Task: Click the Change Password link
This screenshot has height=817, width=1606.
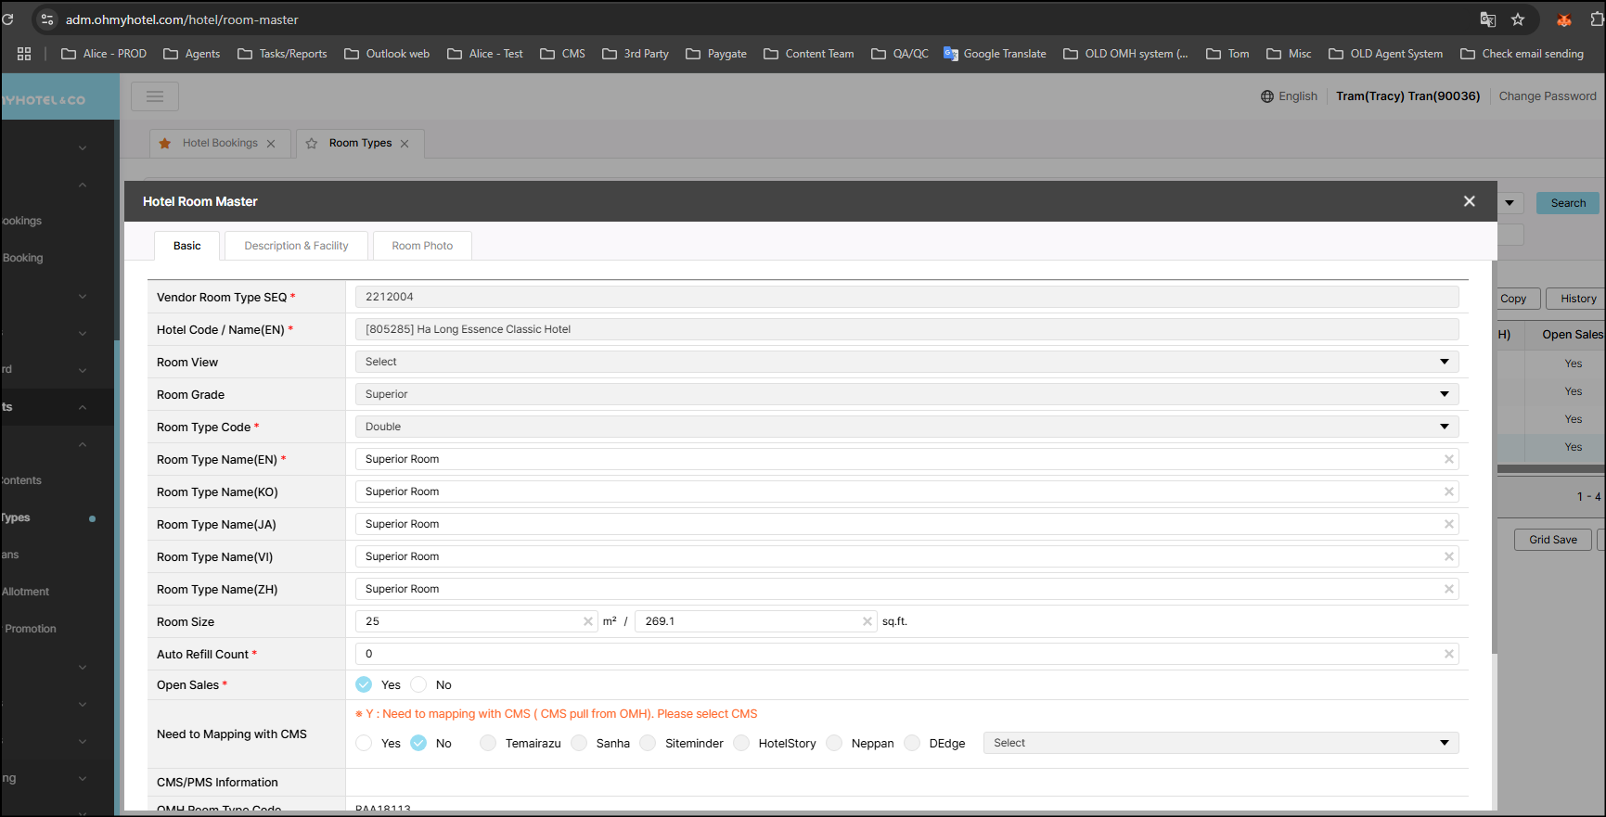Action: [x=1547, y=96]
